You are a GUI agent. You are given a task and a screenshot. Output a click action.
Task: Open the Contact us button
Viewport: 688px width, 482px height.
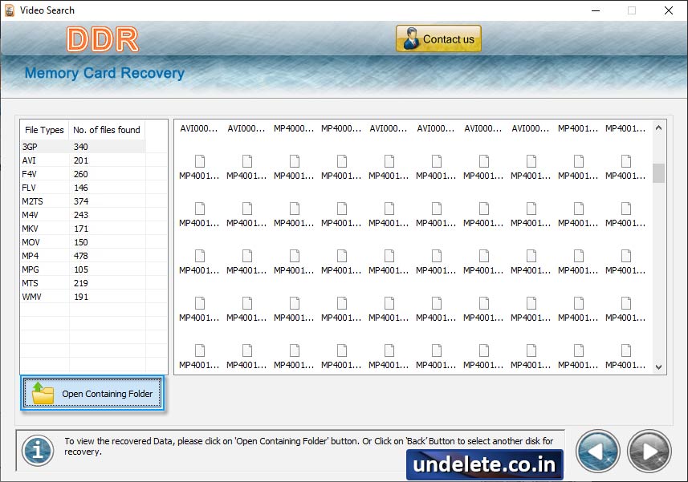pos(438,39)
